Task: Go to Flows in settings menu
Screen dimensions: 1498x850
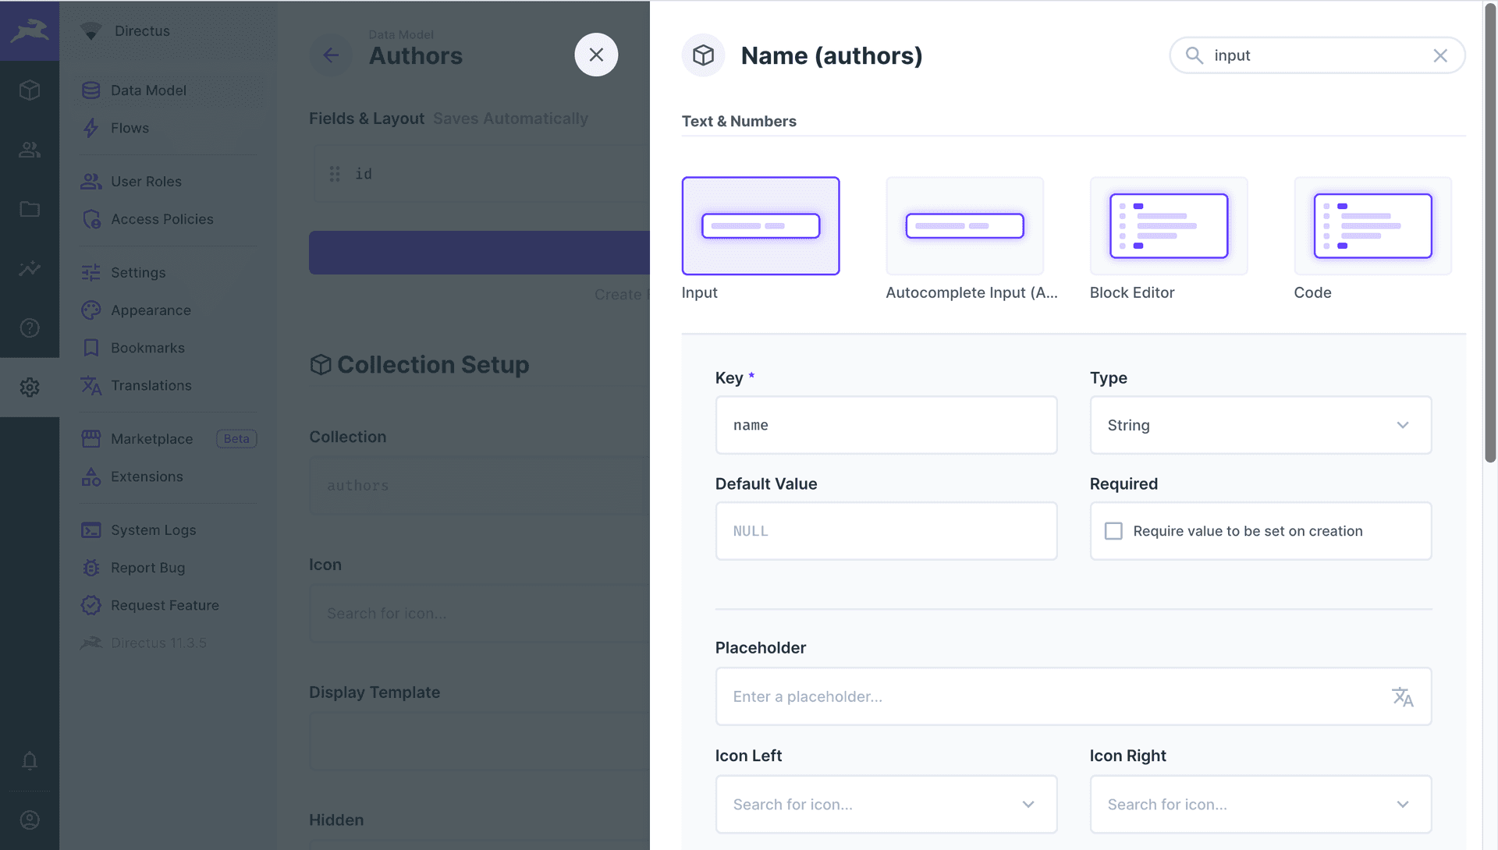Action: (130, 128)
